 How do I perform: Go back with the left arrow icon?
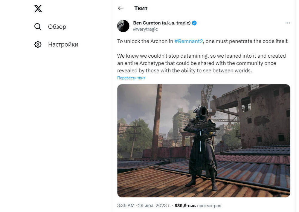coord(120,8)
